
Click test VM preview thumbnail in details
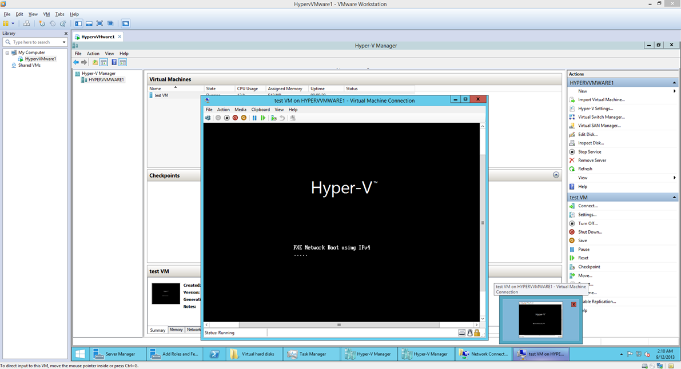(166, 294)
